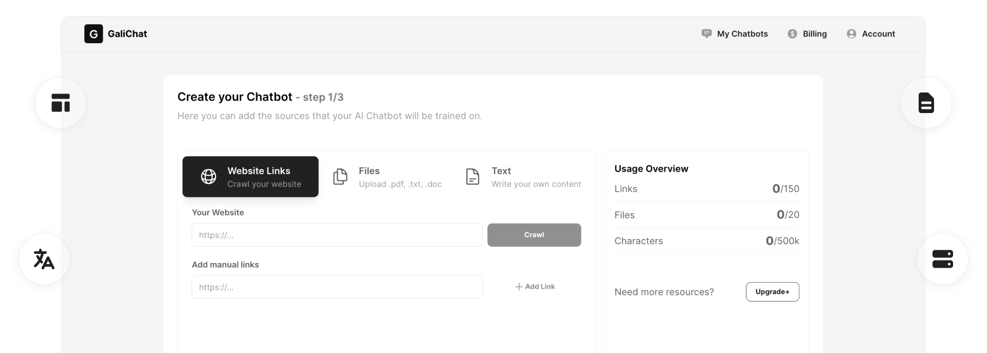Click the translate language floating icon
The image size is (987, 353).
(x=44, y=259)
